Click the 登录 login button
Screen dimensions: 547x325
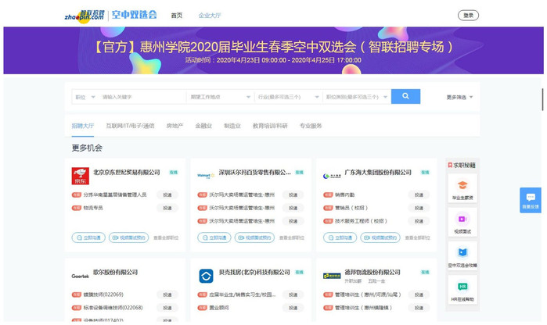tap(468, 15)
